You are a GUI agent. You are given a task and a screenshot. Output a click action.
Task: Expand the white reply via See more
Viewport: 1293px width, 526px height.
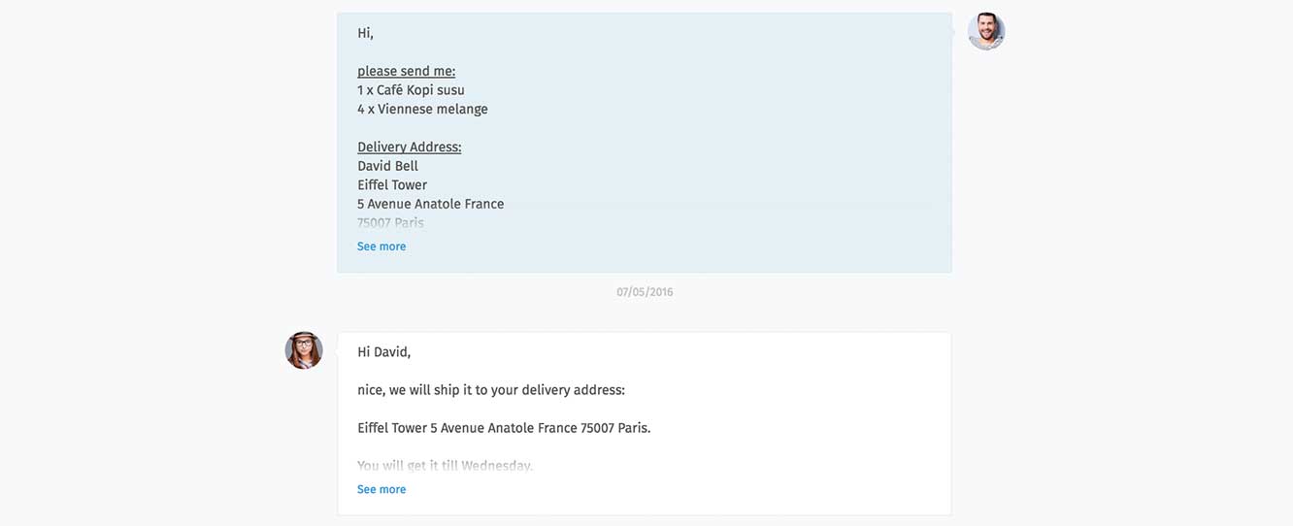(x=381, y=490)
